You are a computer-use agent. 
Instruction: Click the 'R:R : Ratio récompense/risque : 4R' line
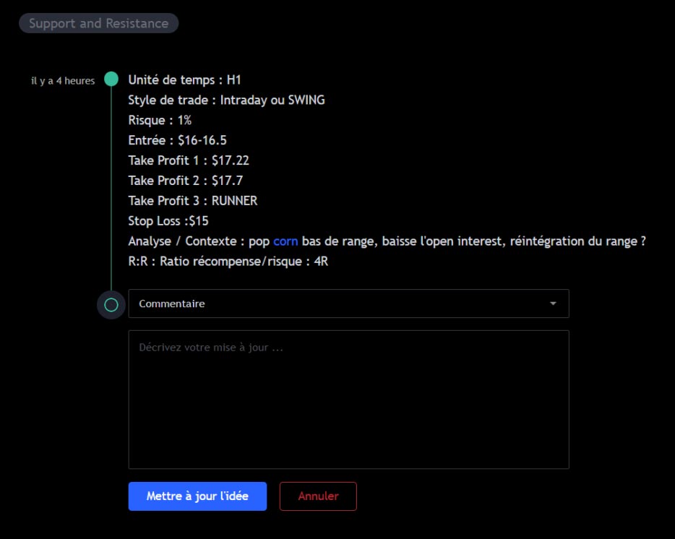228,262
